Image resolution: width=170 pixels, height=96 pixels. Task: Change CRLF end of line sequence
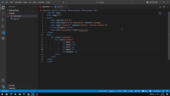tap(125, 91)
